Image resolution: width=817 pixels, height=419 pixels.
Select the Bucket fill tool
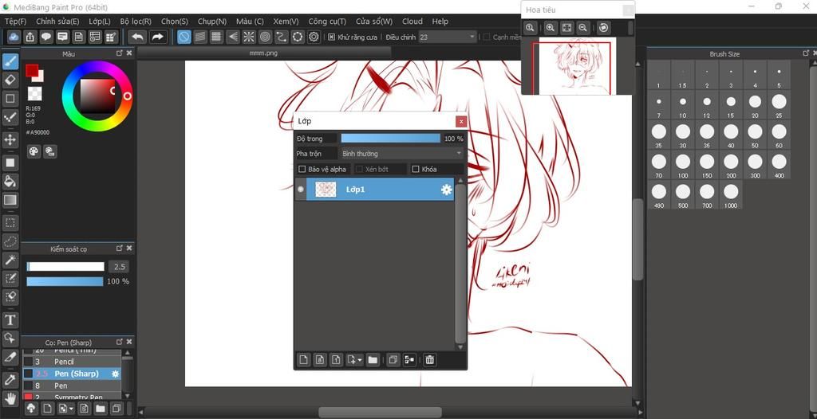pyautogui.click(x=10, y=181)
